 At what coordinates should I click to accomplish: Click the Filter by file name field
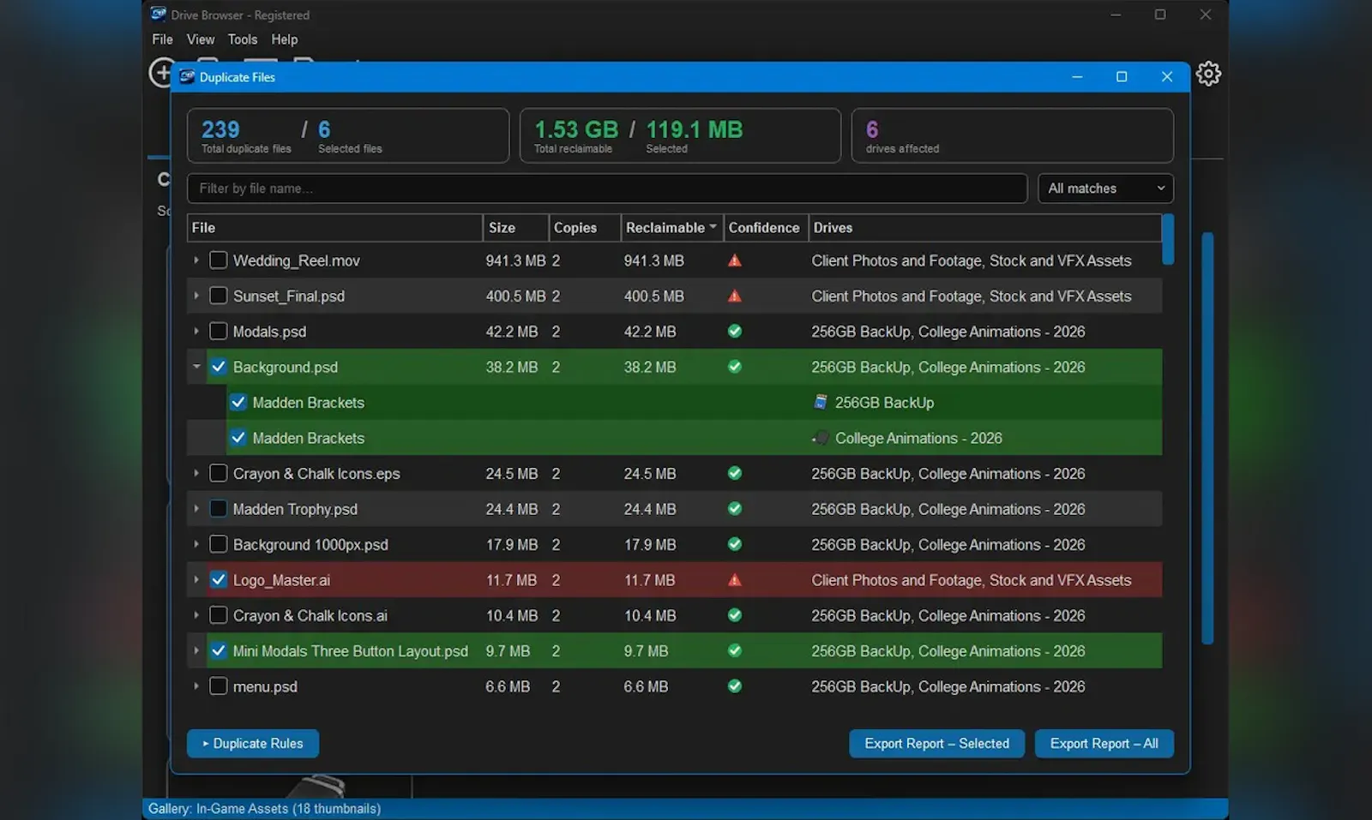607,189
